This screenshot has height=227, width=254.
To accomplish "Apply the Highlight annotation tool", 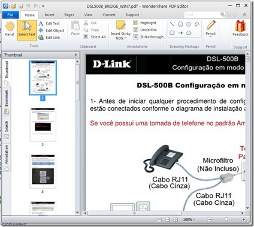I will [x=144, y=23].
